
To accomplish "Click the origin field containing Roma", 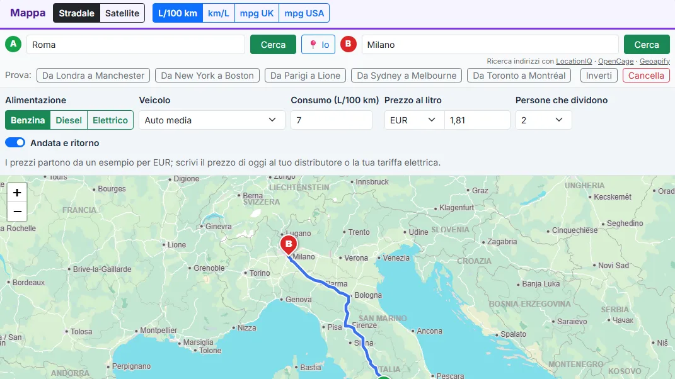I will tap(136, 45).
